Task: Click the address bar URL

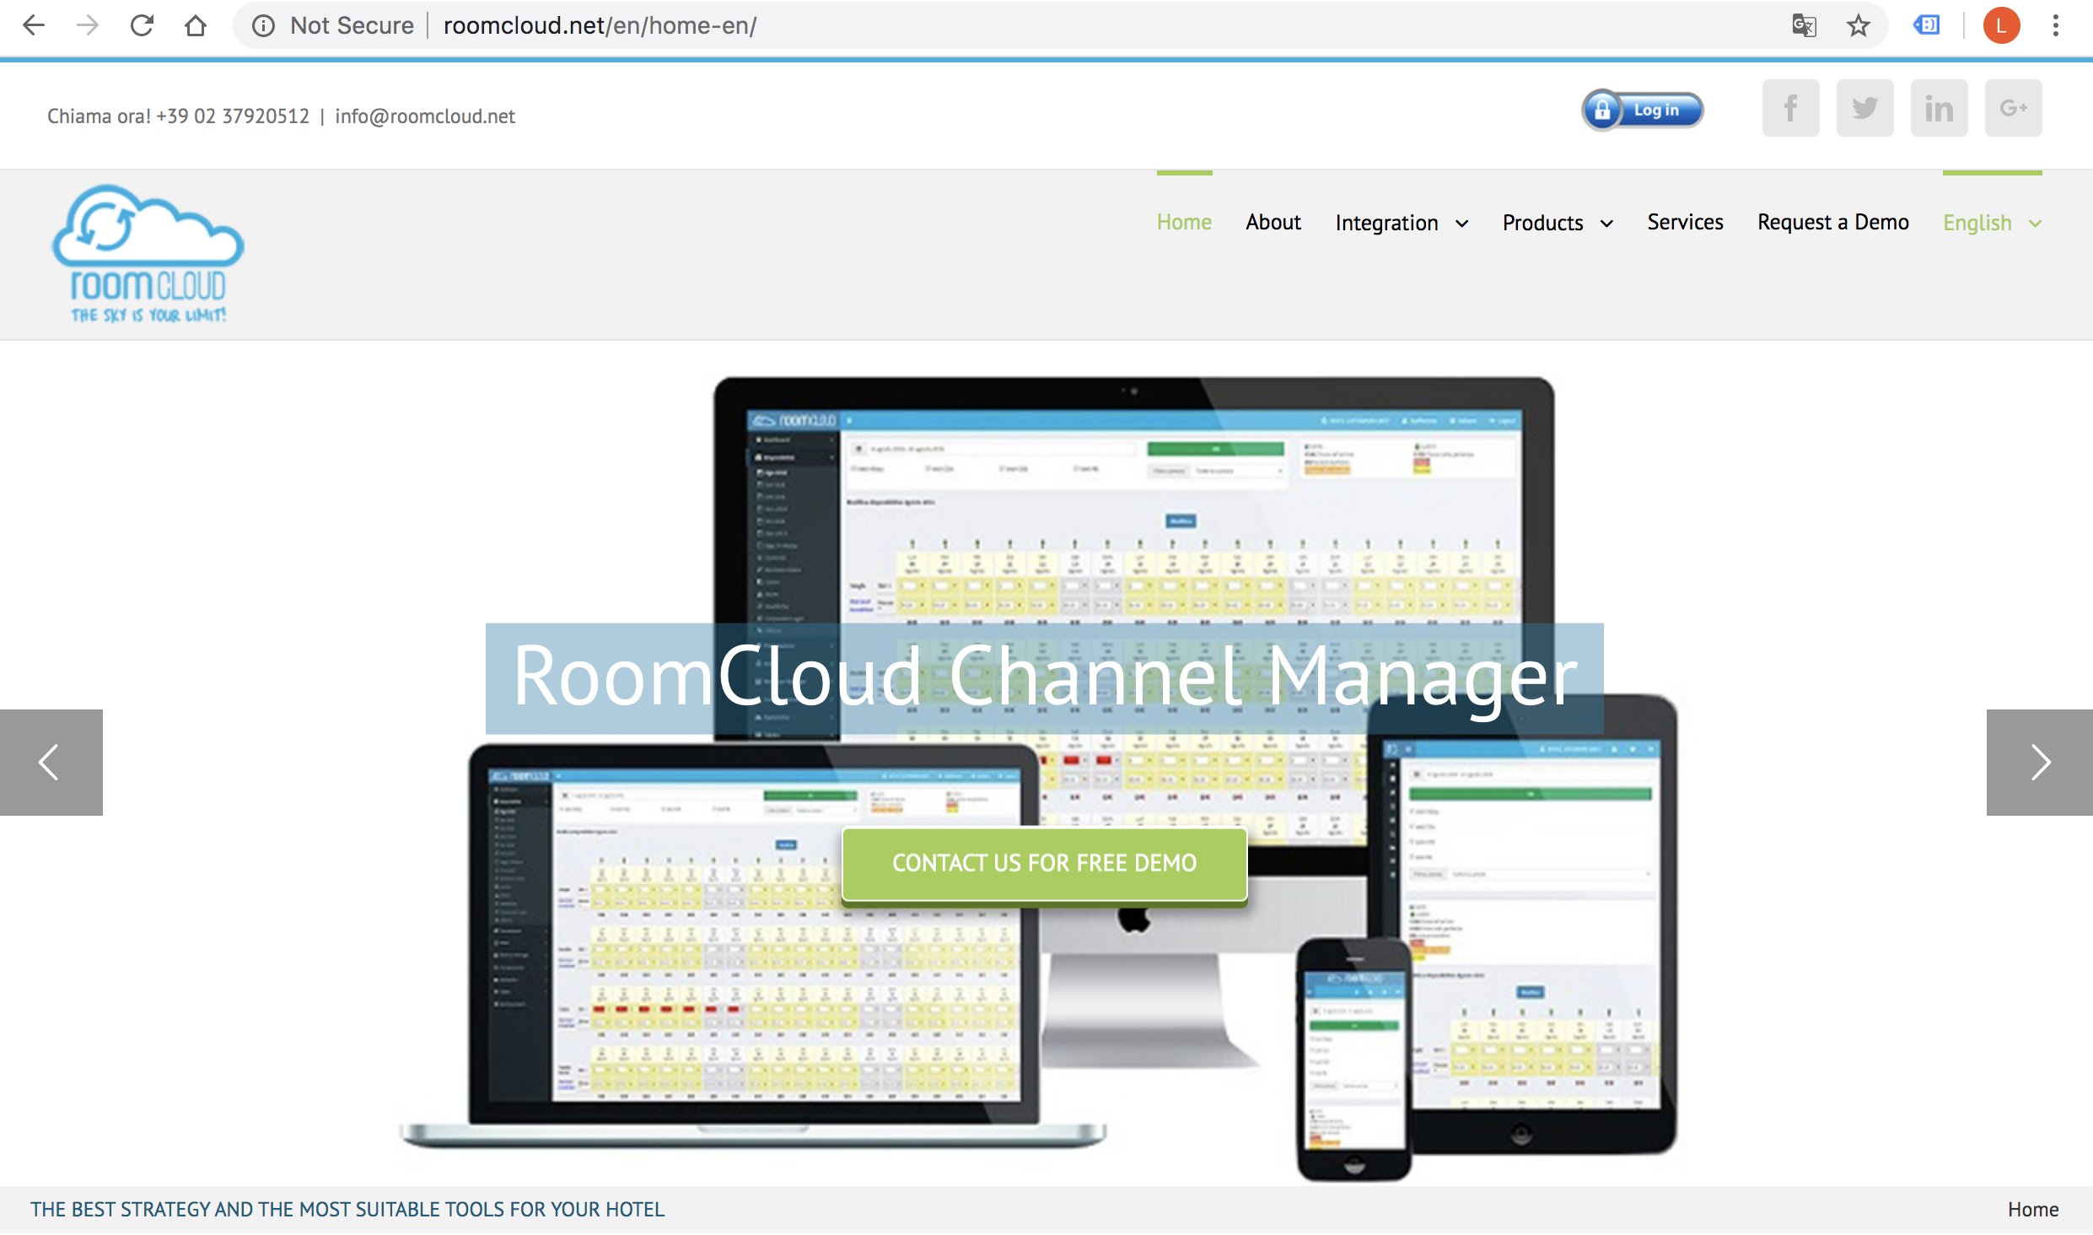Action: pos(600,25)
